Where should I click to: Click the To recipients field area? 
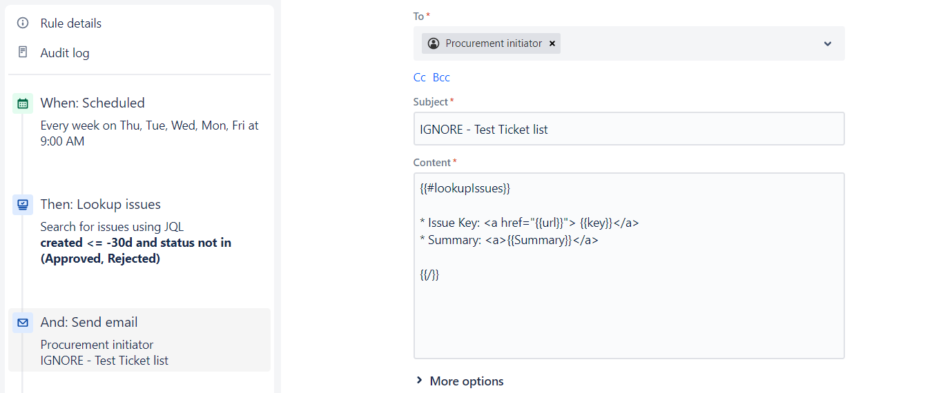629,43
